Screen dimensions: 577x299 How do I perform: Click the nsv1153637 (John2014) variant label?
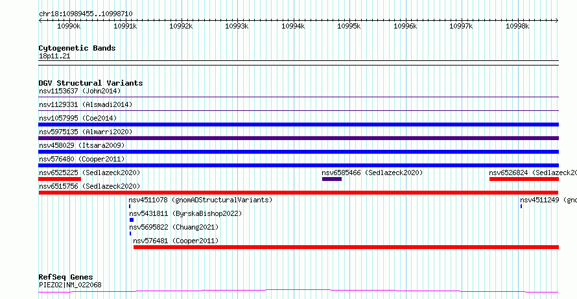tap(80, 91)
